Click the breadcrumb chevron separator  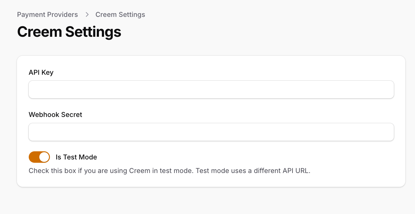[87, 14]
